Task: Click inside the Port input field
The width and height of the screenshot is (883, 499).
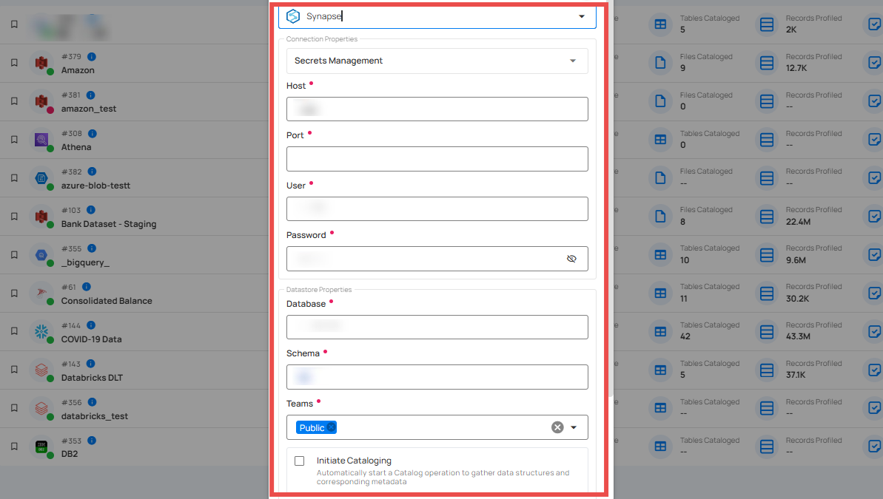Action: [x=437, y=158]
